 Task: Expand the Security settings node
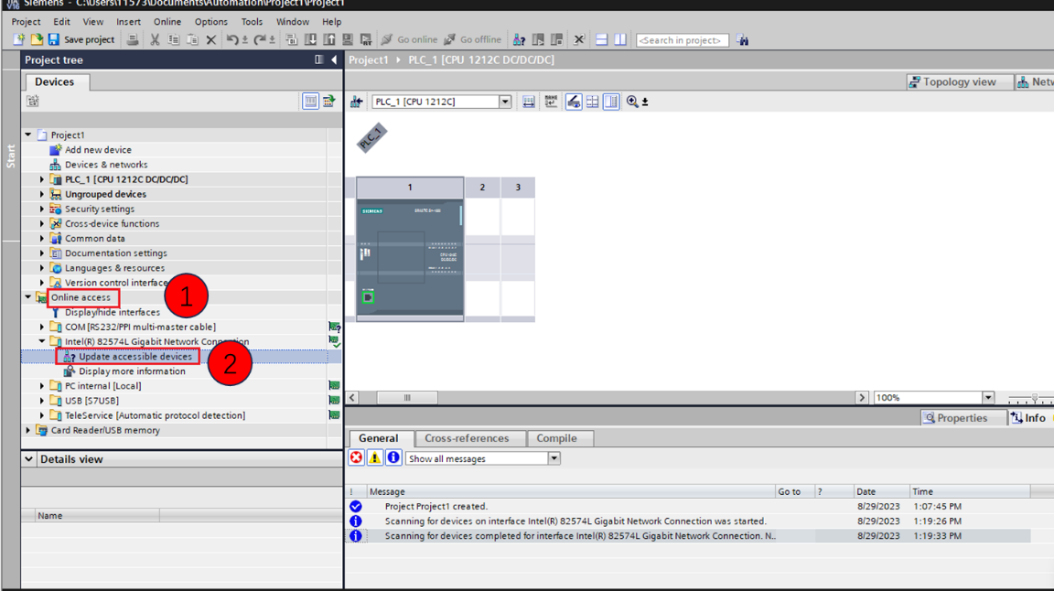tap(42, 210)
